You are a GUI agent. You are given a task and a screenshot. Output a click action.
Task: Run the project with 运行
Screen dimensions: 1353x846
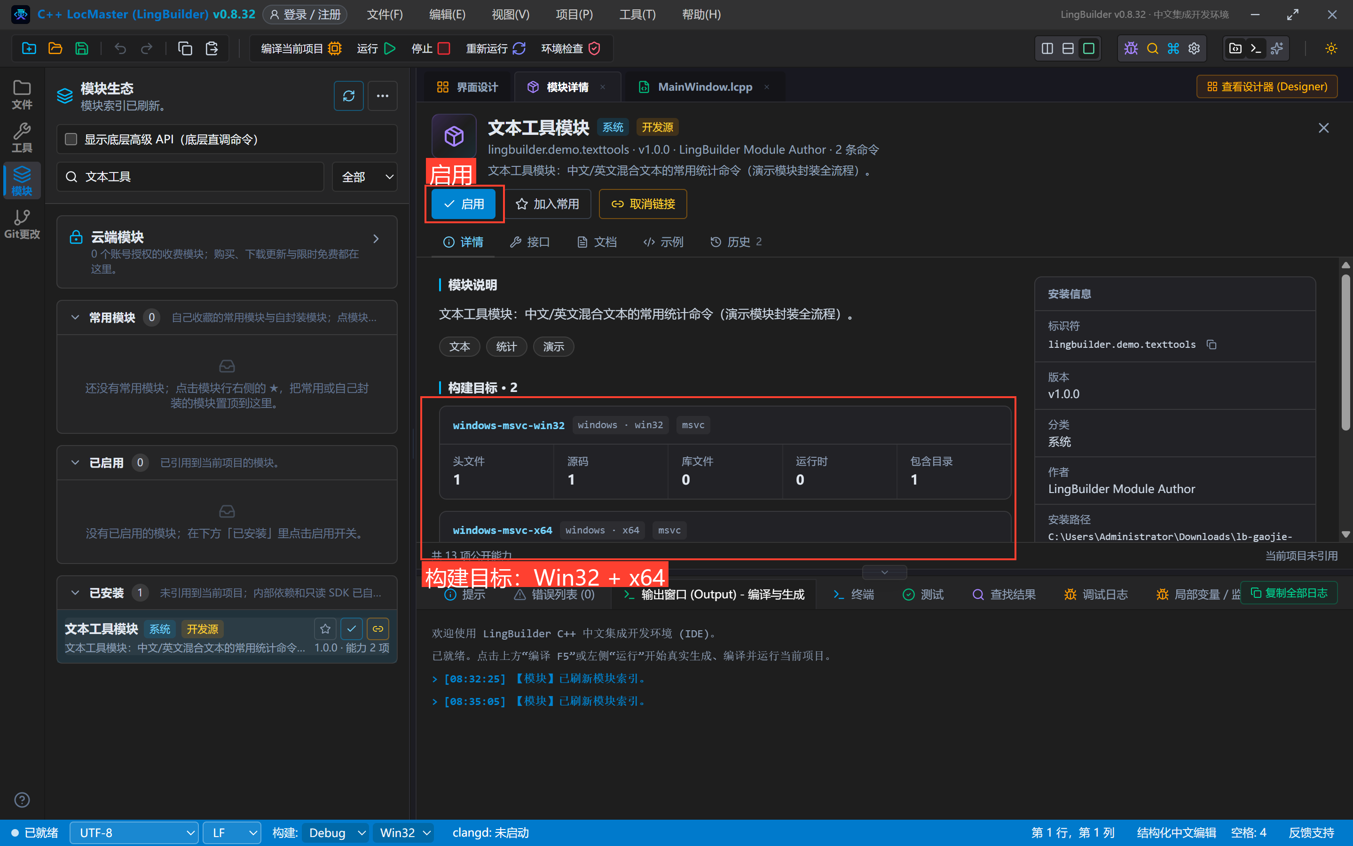pyautogui.click(x=376, y=48)
